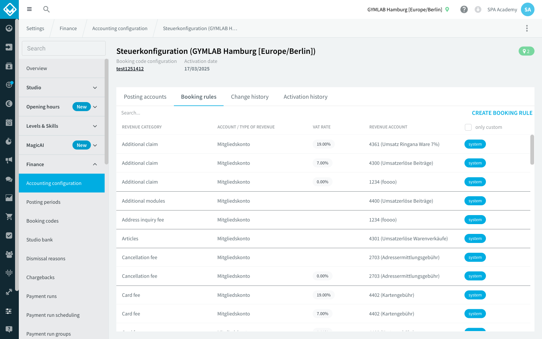
Task: Click the location pin next to GYMLAB Hamburg
Action: [x=447, y=9]
